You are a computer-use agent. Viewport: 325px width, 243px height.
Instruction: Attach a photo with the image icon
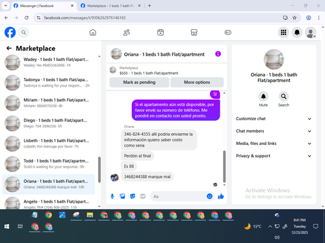(x=122, y=196)
